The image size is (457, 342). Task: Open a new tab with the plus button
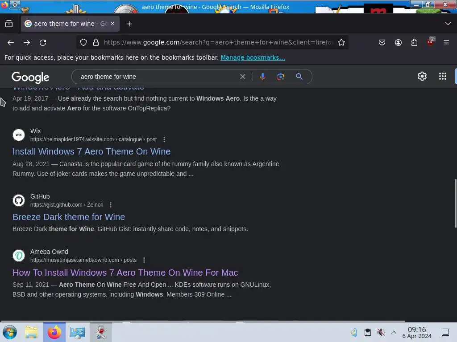tap(129, 24)
